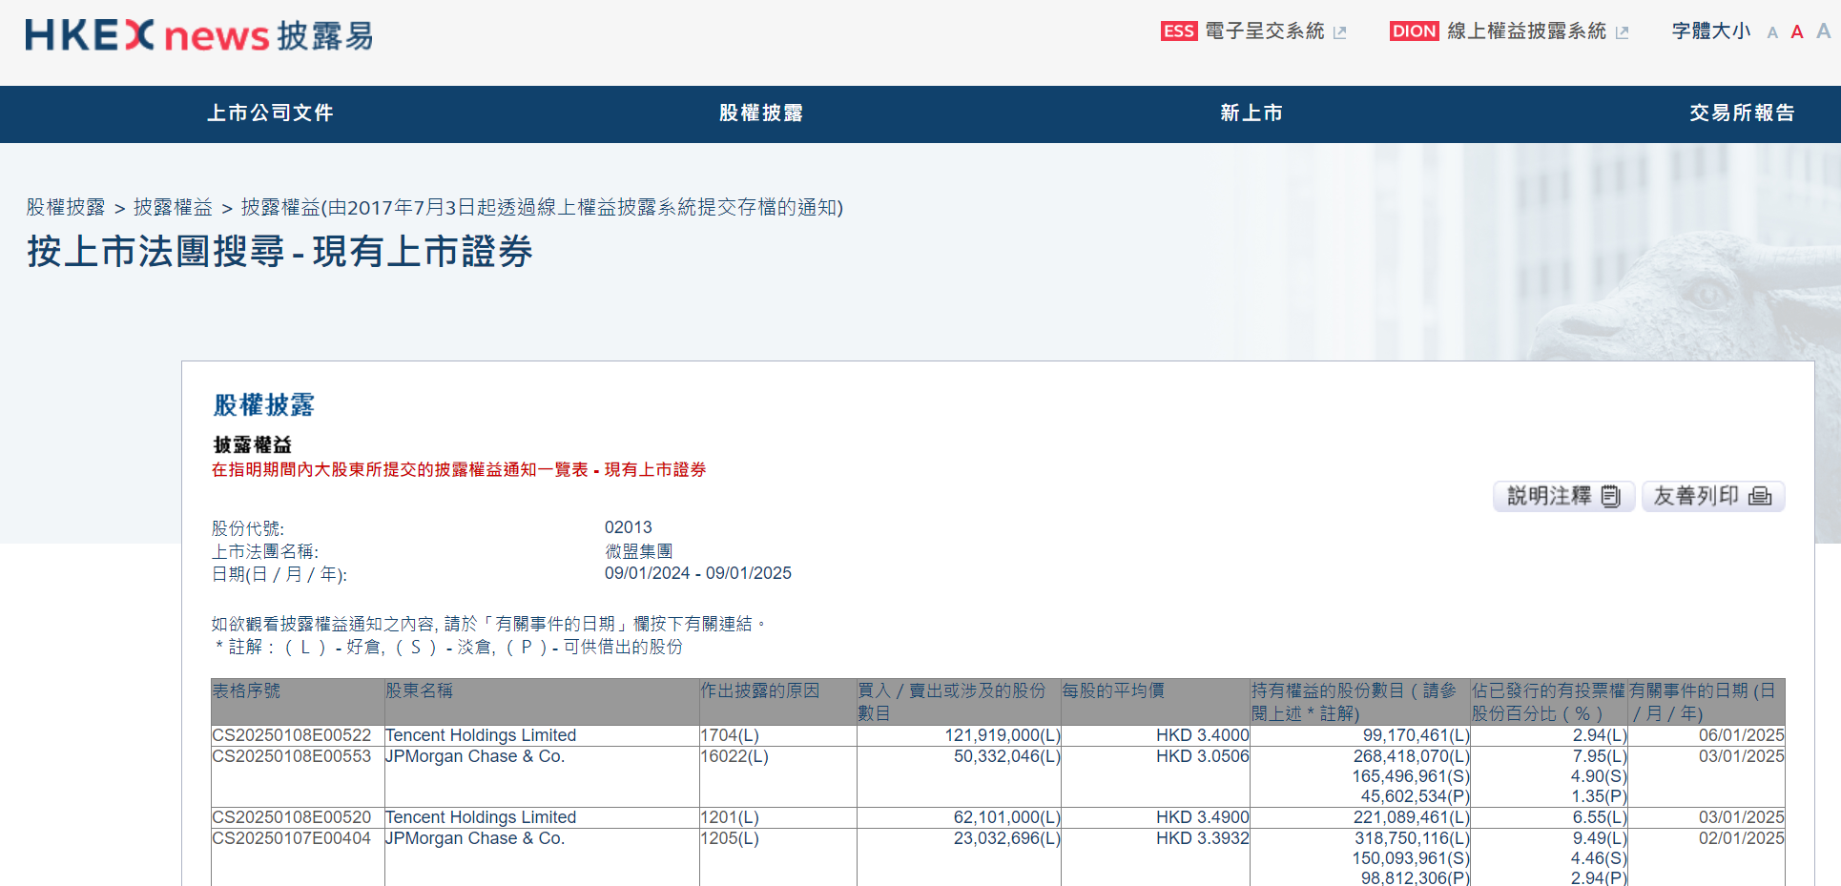Open Tencent's 03/01/2025 event date notice

pos(1741,817)
